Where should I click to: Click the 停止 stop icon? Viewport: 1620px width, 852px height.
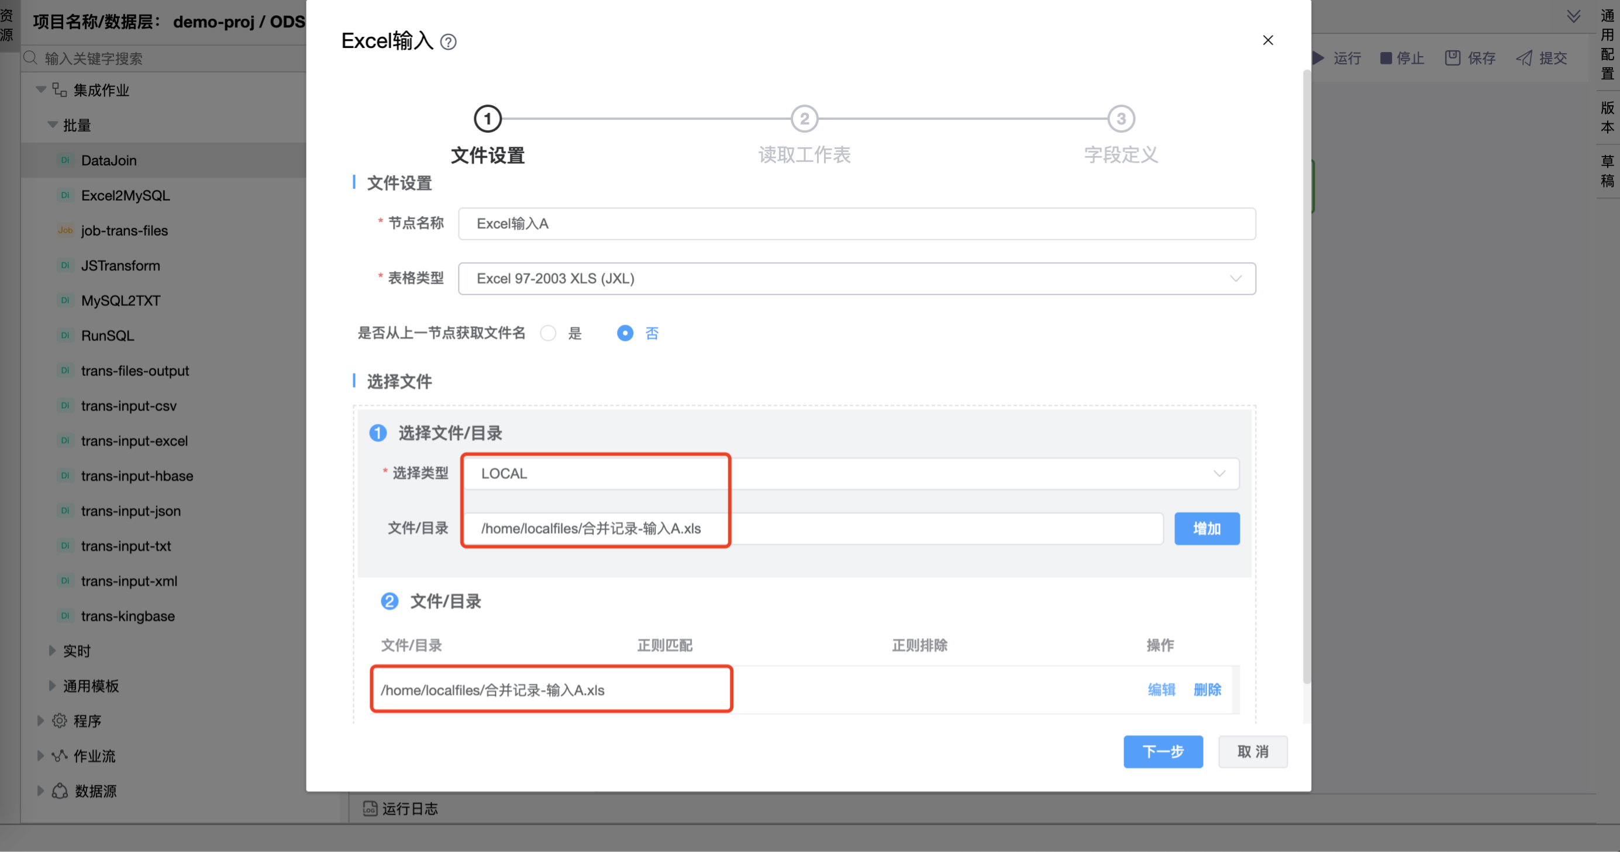1385,58
